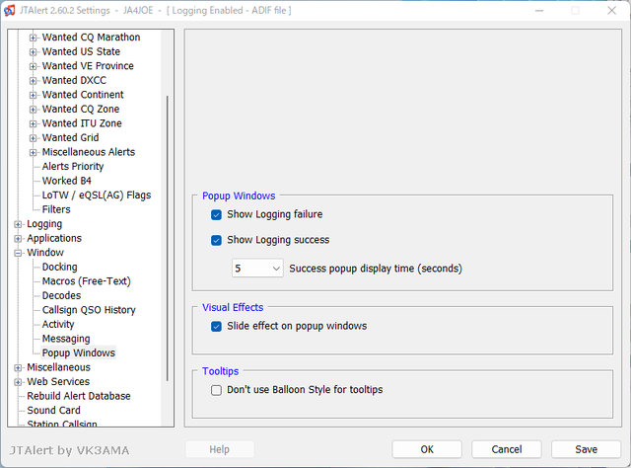The image size is (631, 468).
Task: Select Sound Card tree item
Action: (53, 411)
